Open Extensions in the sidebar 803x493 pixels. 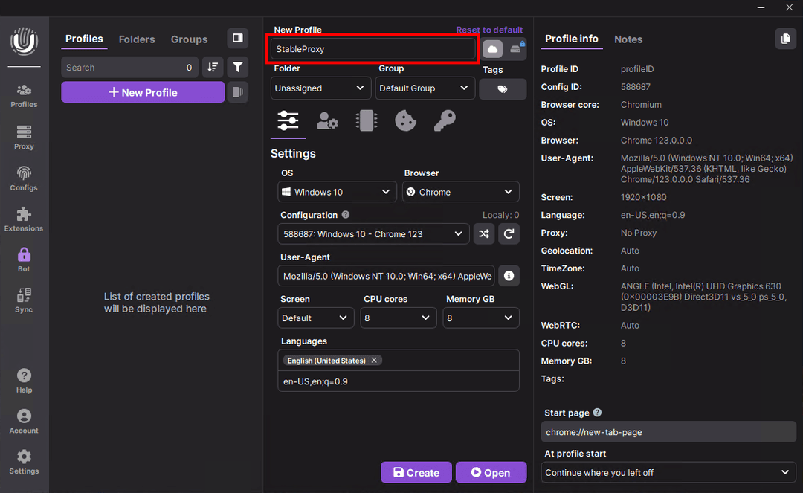[x=24, y=219]
